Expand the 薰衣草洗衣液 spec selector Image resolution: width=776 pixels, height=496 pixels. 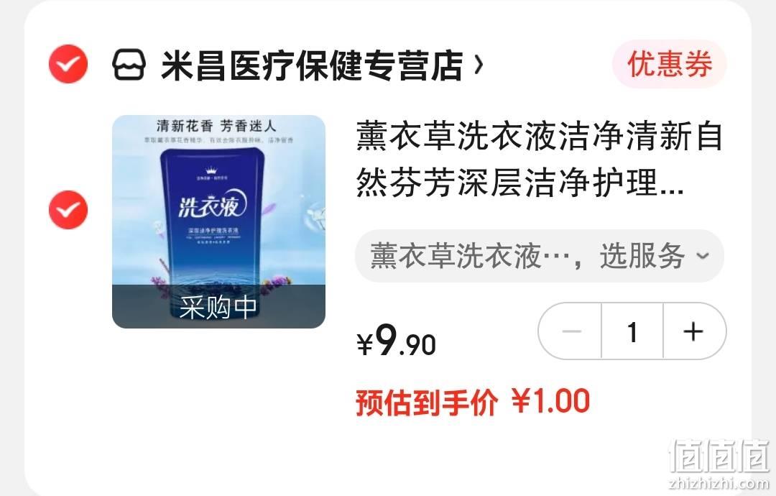(x=540, y=256)
